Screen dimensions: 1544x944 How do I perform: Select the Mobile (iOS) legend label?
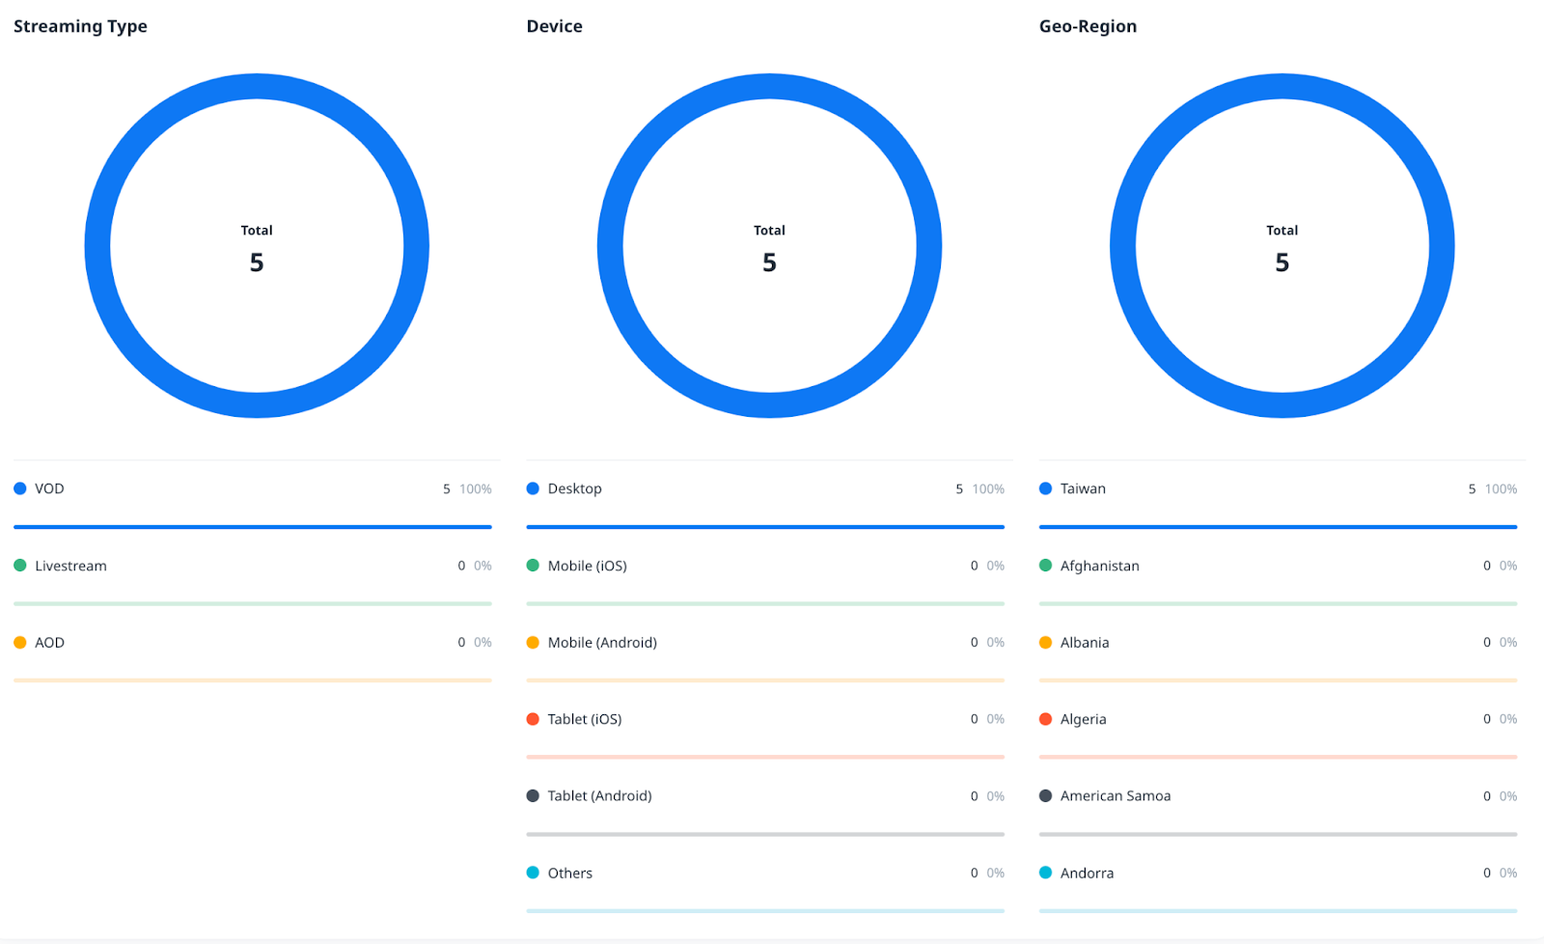(587, 566)
